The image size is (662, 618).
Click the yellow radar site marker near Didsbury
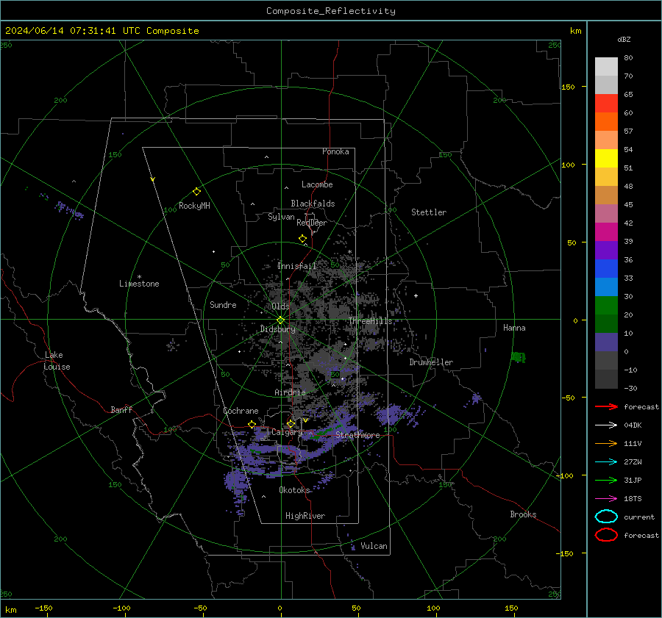(x=280, y=320)
